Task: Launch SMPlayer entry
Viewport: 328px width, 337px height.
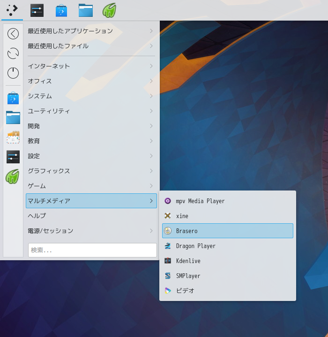Action: (228, 276)
